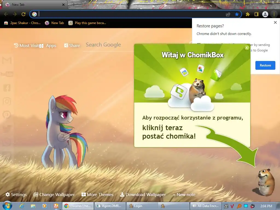
Task: Click the round dark tray icon
Action: tap(252, 206)
